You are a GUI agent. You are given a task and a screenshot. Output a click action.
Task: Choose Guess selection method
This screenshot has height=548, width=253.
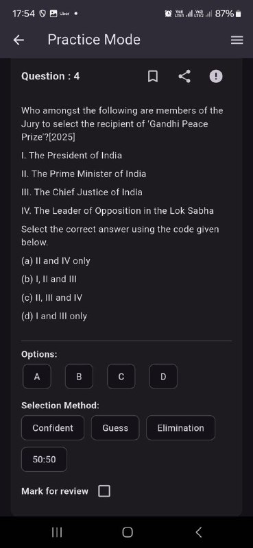115,427
